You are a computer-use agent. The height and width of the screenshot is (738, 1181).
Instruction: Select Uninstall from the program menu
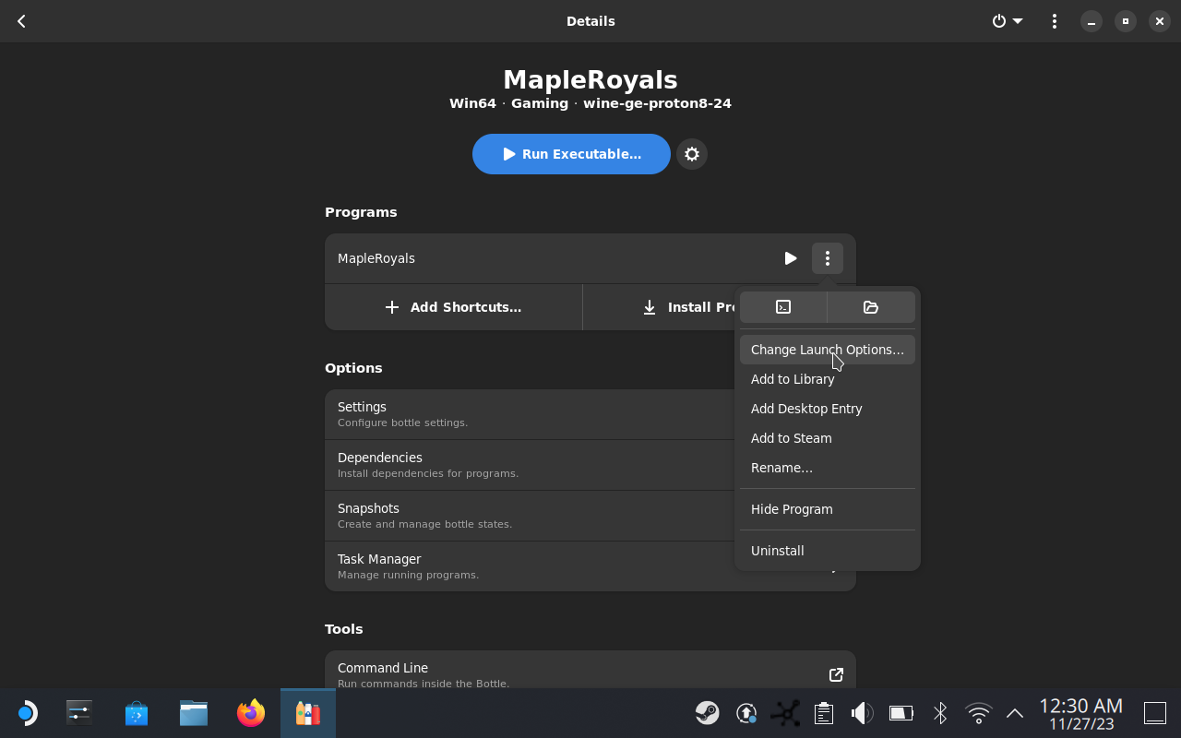[828, 551]
